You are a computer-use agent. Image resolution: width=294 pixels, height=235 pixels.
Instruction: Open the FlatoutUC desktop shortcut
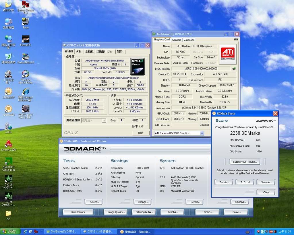click(26, 41)
